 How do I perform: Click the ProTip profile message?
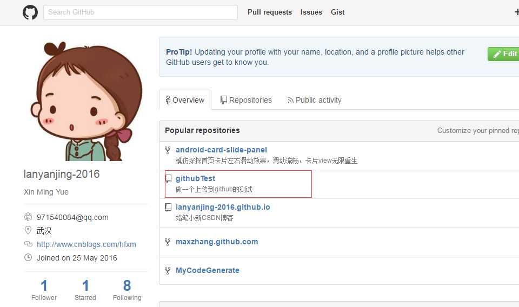point(315,57)
